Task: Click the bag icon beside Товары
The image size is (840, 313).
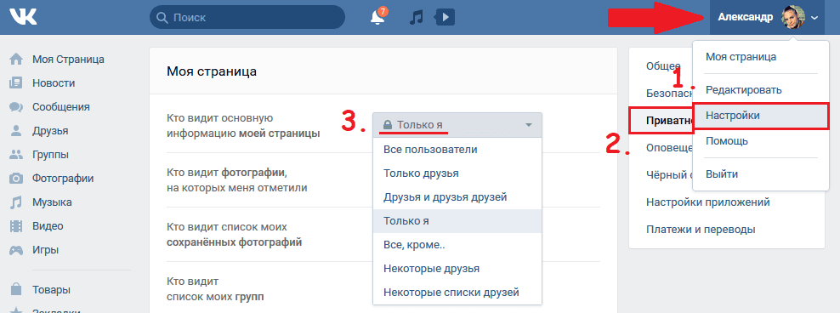Action: click(x=16, y=289)
